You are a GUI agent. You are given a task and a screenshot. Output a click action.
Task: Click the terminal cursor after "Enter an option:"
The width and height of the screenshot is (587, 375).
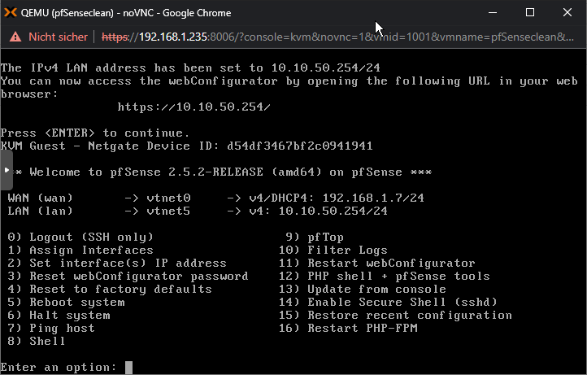128,367
